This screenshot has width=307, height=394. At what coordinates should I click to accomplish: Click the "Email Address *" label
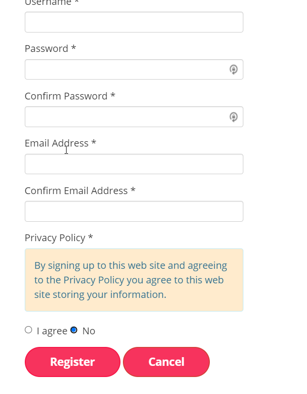(x=60, y=143)
